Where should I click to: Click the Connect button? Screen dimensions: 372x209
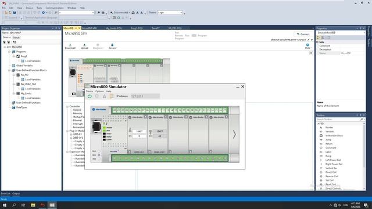tap(303, 34)
